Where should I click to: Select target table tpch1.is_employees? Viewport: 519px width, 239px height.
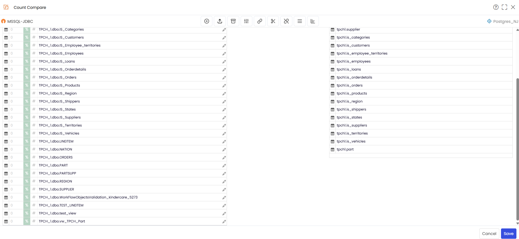tap(421, 61)
